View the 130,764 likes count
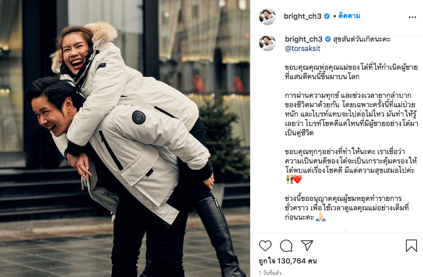Image resolution: width=423 pixels, height=277 pixels. 288,261
